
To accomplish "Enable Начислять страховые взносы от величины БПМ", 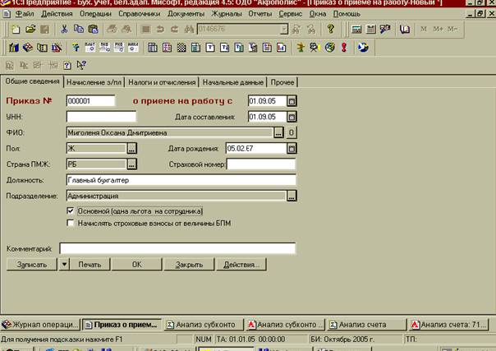I will coord(71,222).
